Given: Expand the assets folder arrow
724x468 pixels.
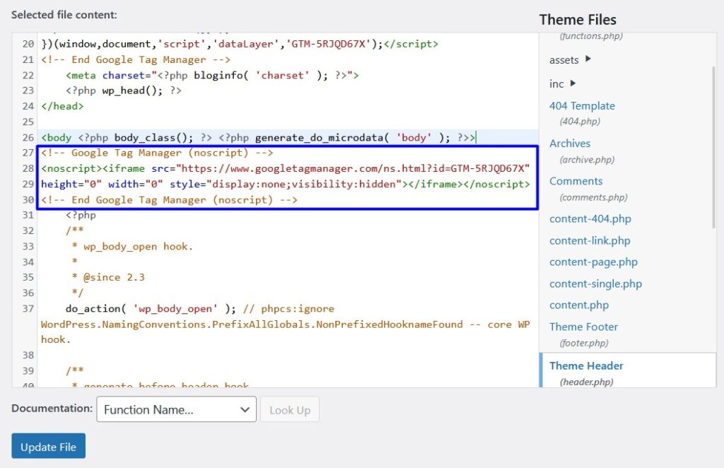Looking at the screenshot, I should [x=588, y=59].
